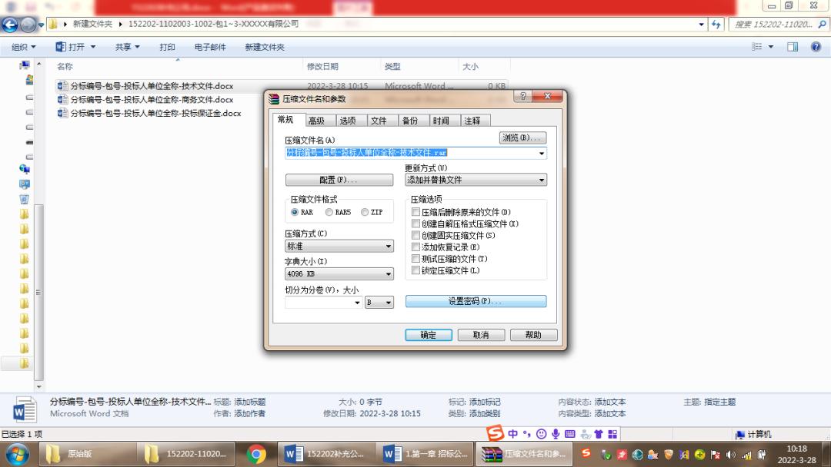The width and height of the screenshot is (831, 467).
Task: Open the Sogou IME soft keyboard icon
Action: point(569,434)
